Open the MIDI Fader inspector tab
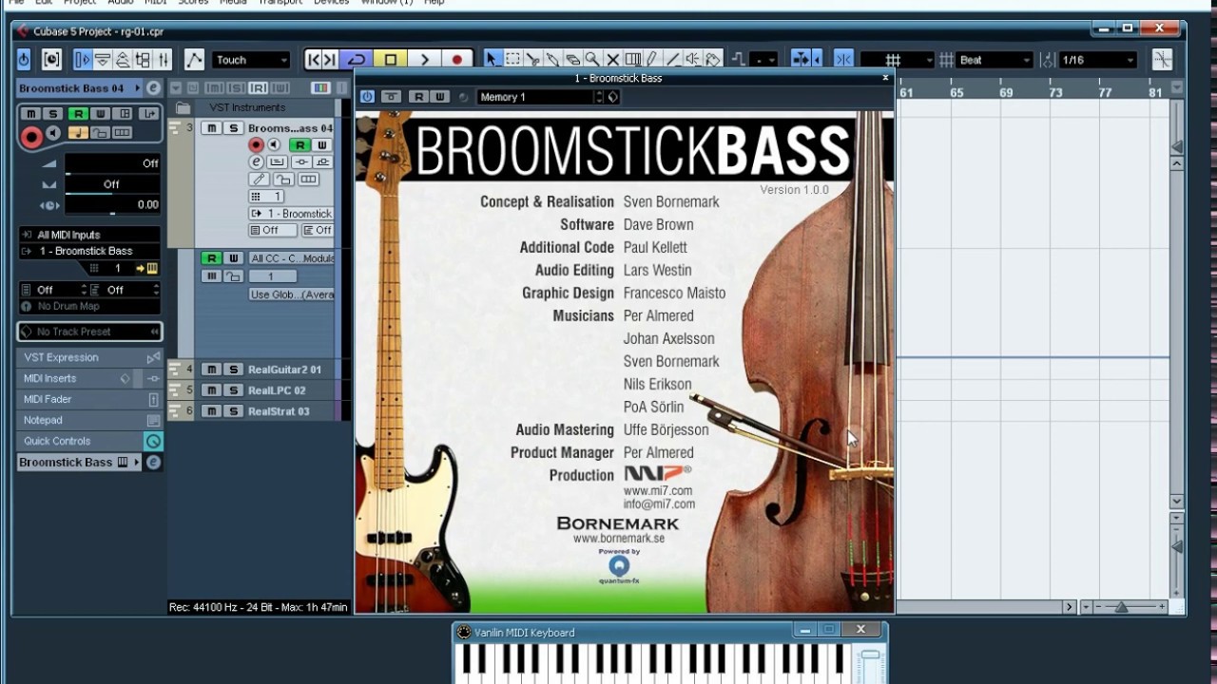1217x684 pixels. pos(89,399)
